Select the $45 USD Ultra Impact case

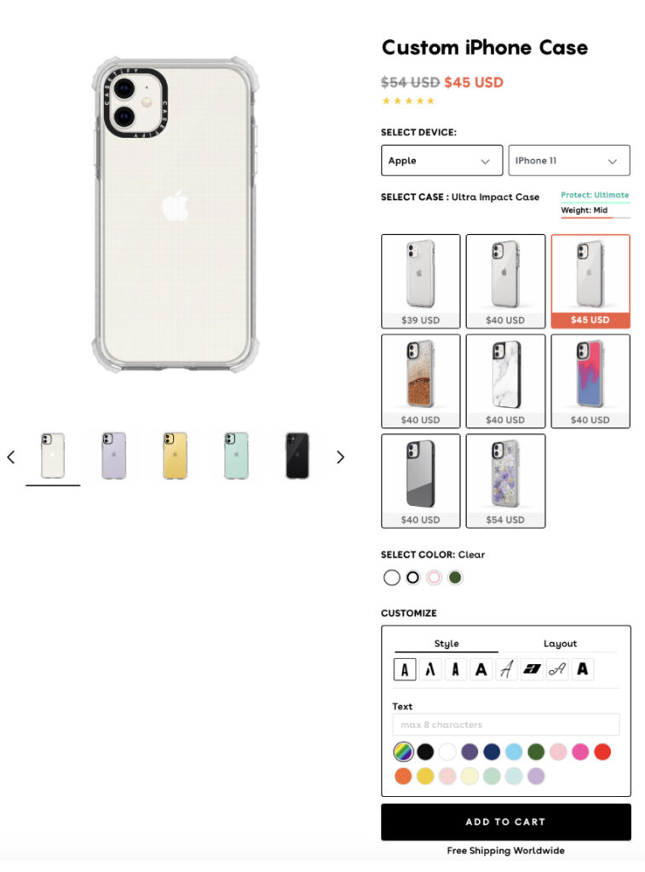590,281
